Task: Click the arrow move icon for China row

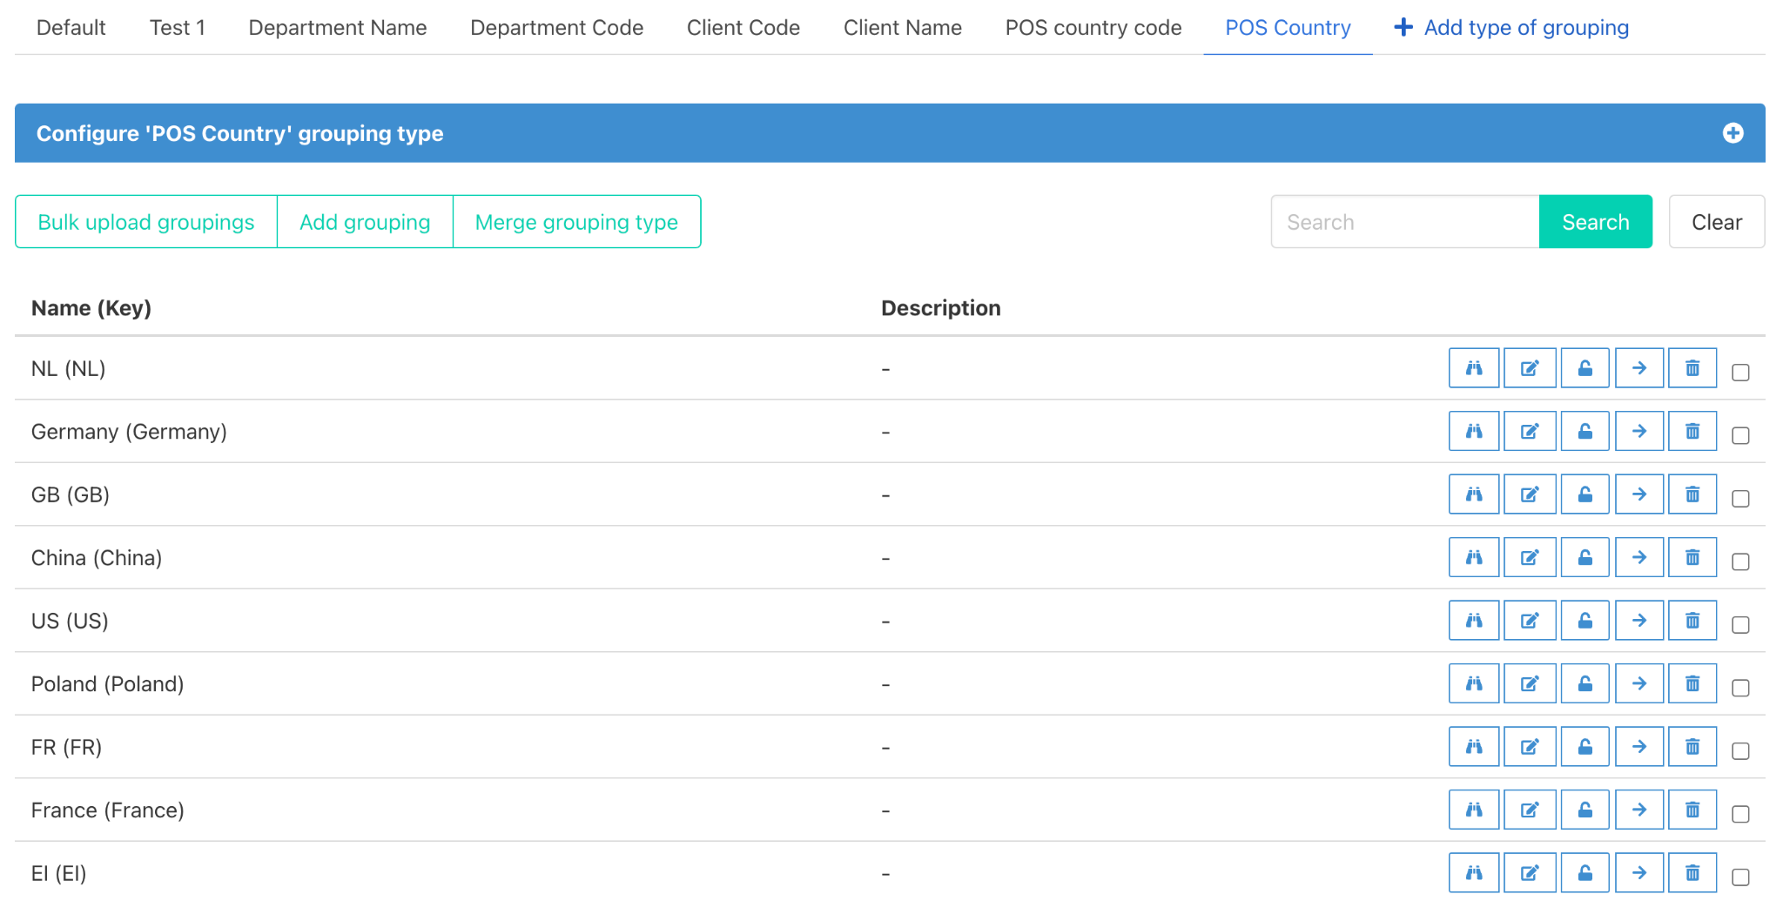Action: pyautogui.click(x=1638, y=558)
